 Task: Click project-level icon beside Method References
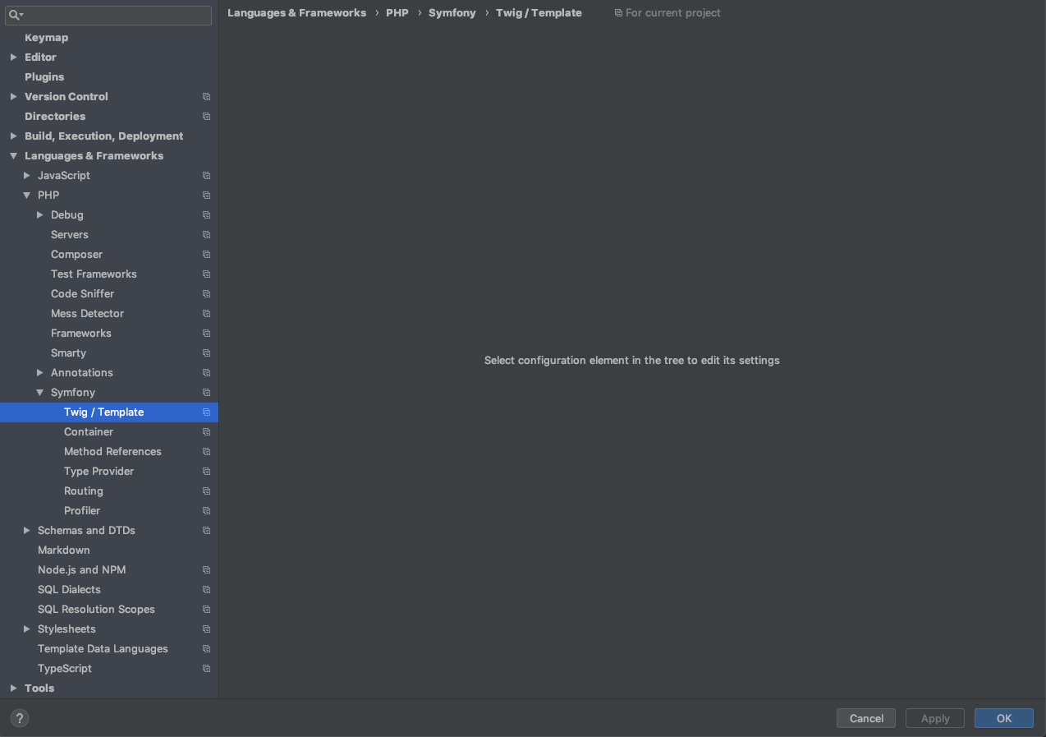[206, 452]
